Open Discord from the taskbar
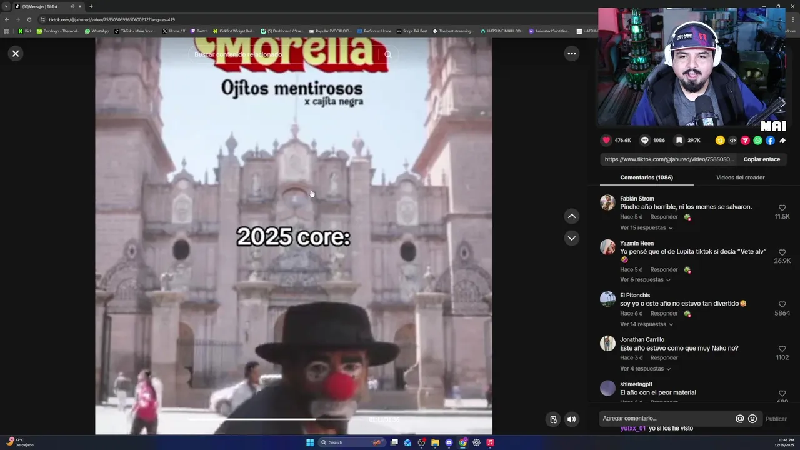The height and width of the screenshot is (450, 800). coord(449,442)
